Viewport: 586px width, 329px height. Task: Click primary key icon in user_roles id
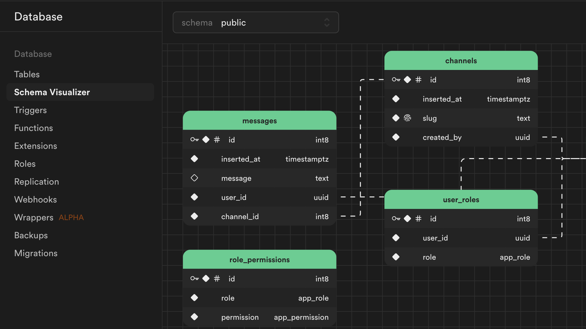click(x=396, y=218)
